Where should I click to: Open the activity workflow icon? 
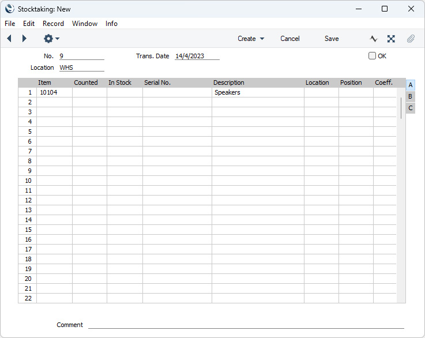coord(374,39)
